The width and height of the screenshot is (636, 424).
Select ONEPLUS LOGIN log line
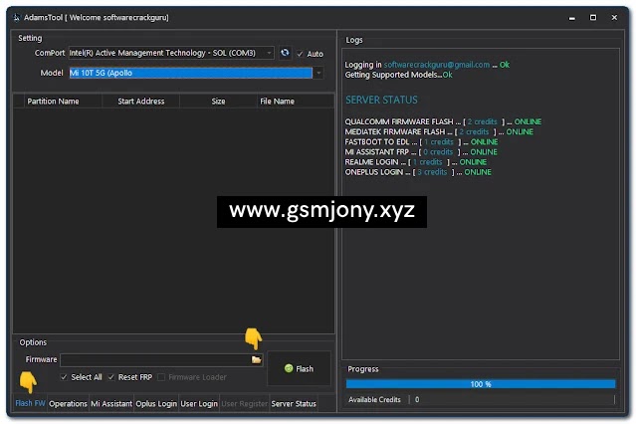coord(418,172)
